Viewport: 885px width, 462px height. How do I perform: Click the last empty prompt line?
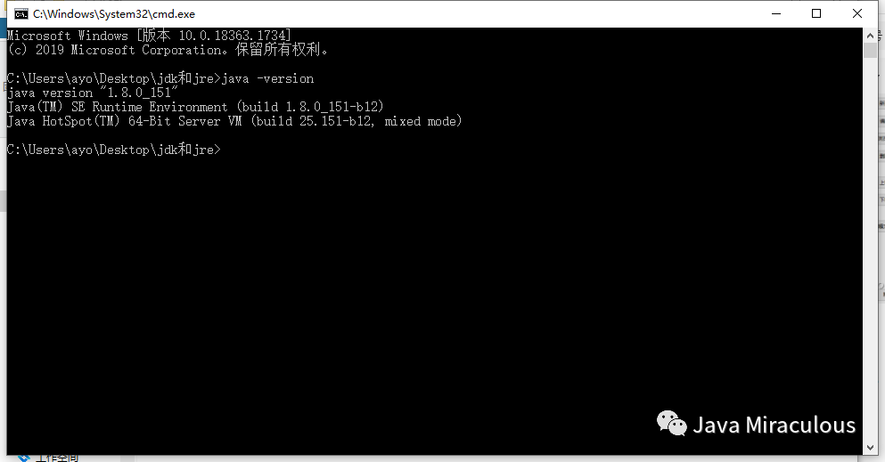coord(114,150)
